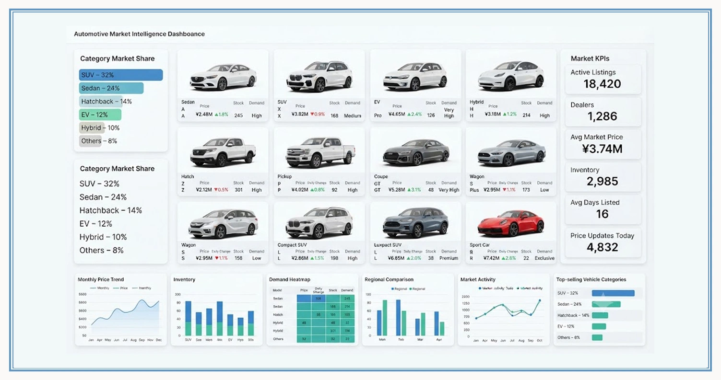721x380 pixels.
Task: Click the Exclusive demand value in the Sport Car card
Action: click(x=544, y=258)
